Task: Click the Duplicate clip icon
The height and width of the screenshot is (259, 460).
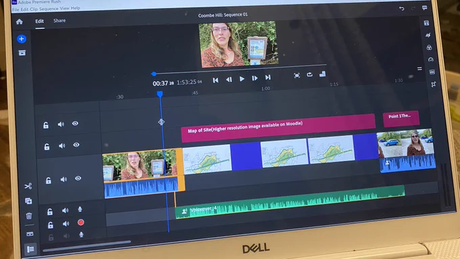Action: [x=28, y=201]
